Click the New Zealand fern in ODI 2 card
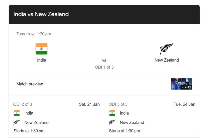 [17, 122]
